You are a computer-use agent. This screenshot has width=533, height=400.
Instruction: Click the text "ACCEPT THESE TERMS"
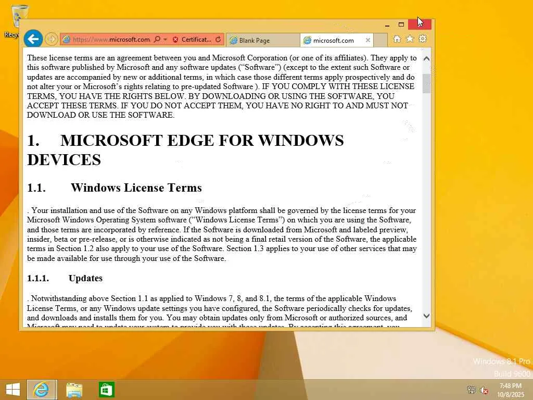pos(72,105)
